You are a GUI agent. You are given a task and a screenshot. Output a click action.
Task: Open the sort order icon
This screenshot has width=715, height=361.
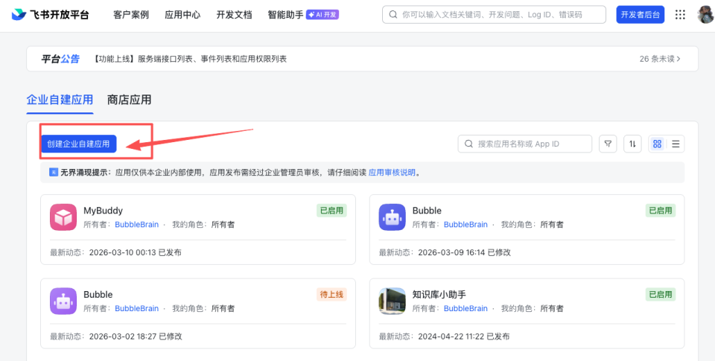click(x=632, y=144)
